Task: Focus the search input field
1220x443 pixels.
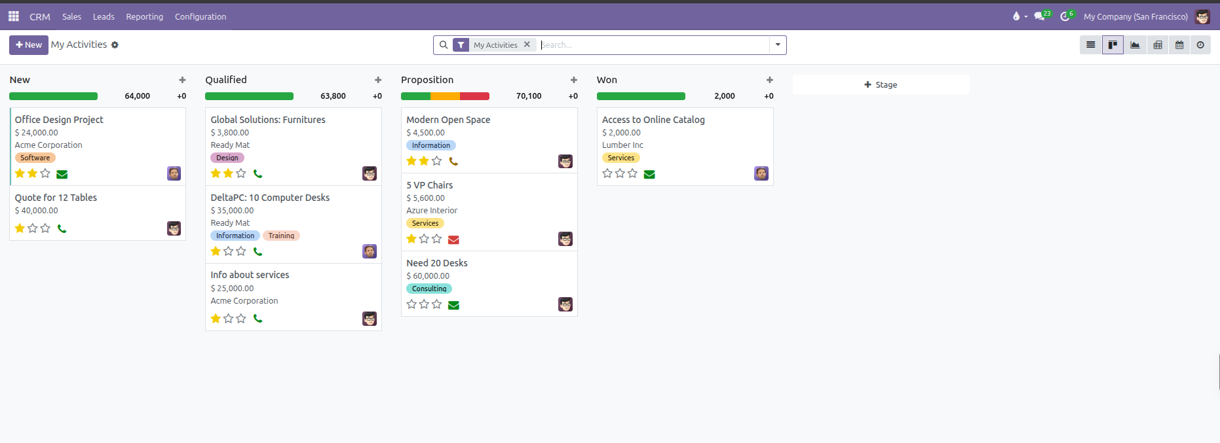Action: tap(654, 45)
